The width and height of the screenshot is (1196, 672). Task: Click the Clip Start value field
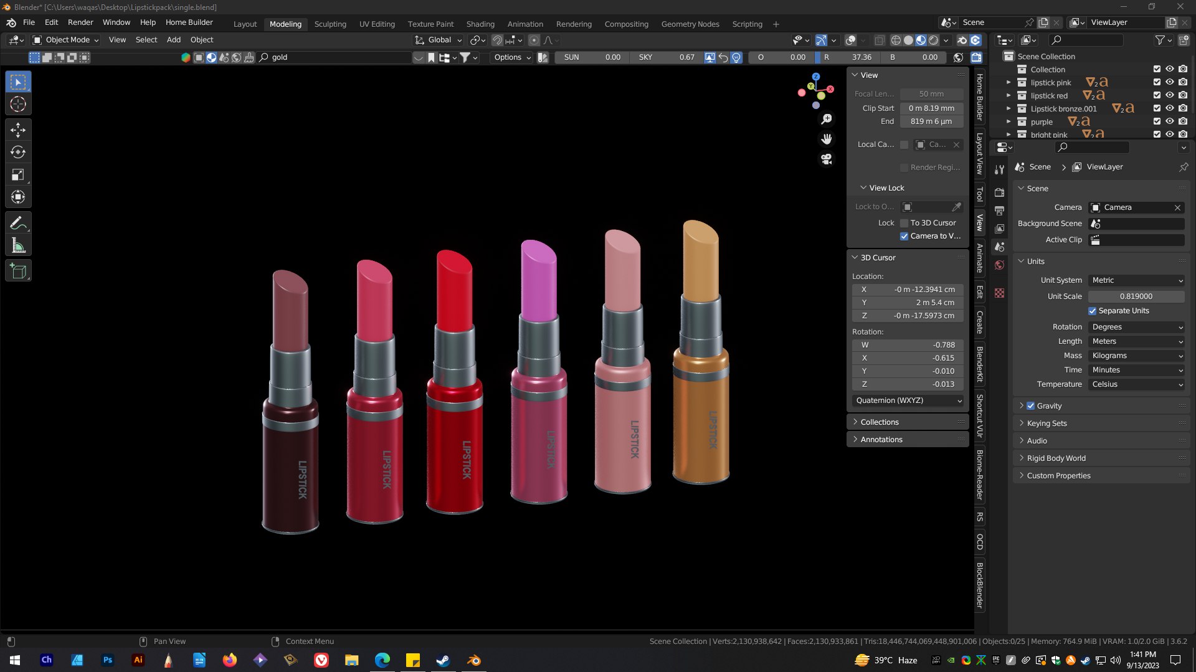tap(932, 108)
